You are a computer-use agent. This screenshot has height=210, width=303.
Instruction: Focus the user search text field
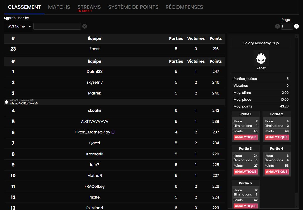tap(57, 26)
